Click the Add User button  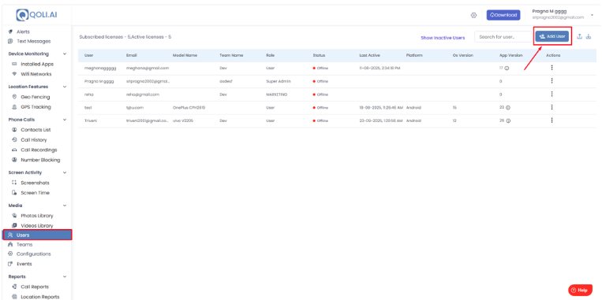552,36
